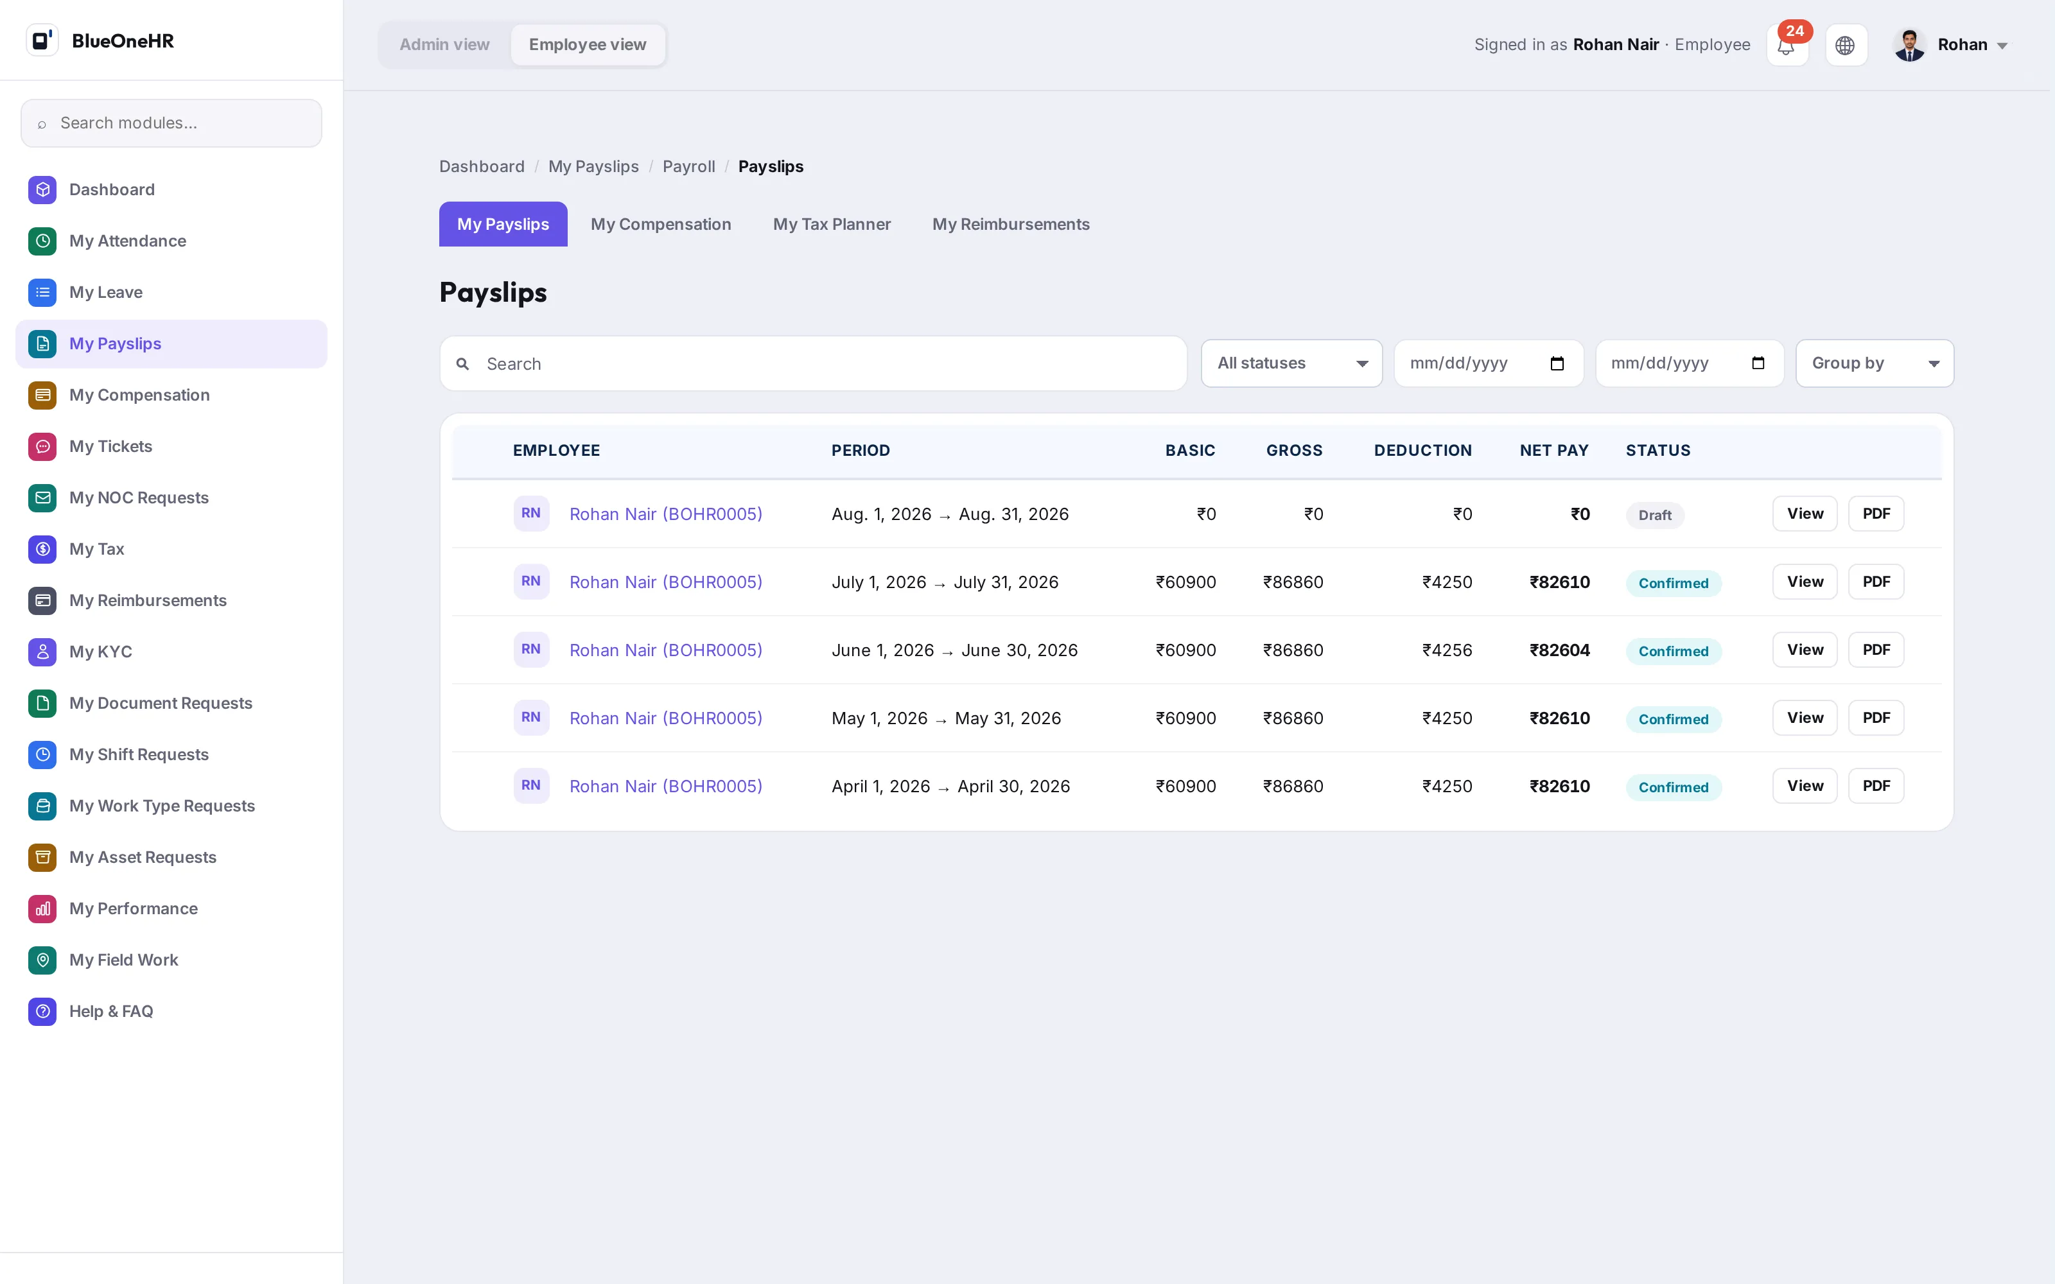Click the My Compensation card icon
2055x1284 pixels.
(x=42, y=395)
